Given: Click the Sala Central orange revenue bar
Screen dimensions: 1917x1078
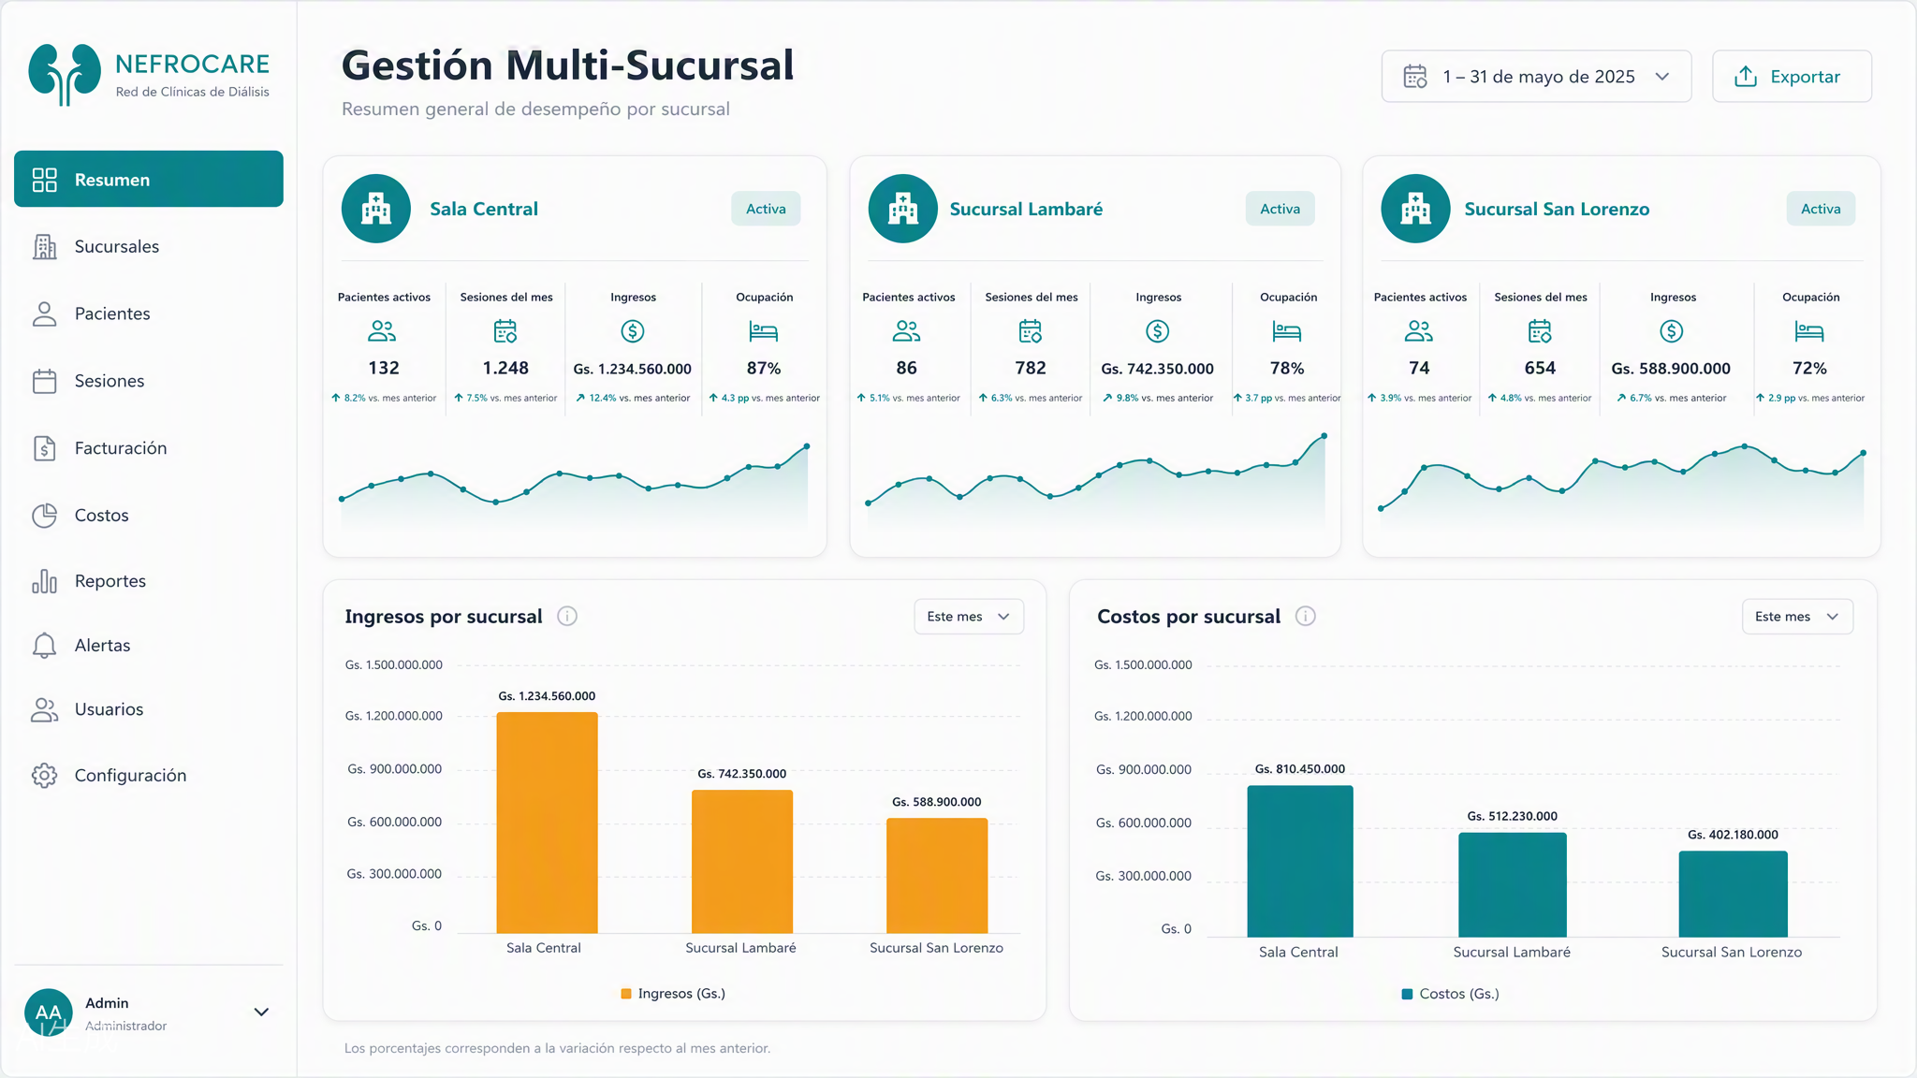Looking at the screenshot, I should click(547, 823).
